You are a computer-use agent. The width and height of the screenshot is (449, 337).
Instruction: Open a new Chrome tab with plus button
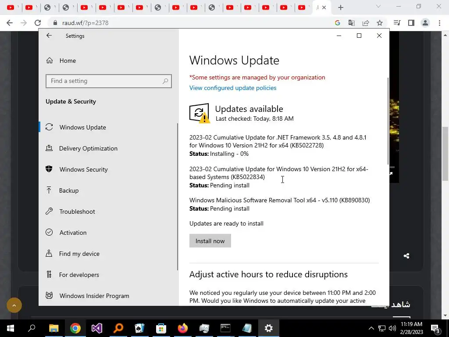[x=340, y=7]
